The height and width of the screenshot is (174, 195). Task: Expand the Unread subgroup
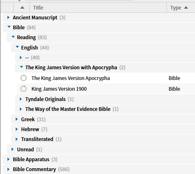12,149
